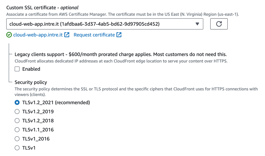Enable Legacy clients support checkbox
This screenshot has height=156, width=265.
17,69
